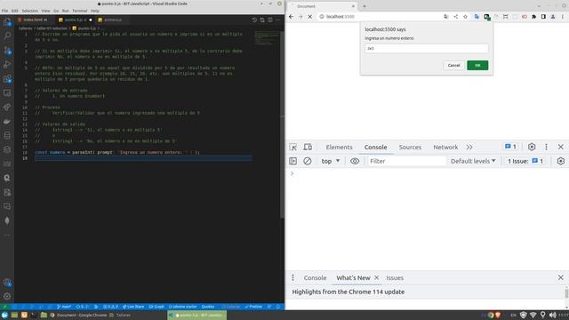The image size is (569, 320).
Task: Open VS Code Manage gear icon
Action: coord(7,296)
